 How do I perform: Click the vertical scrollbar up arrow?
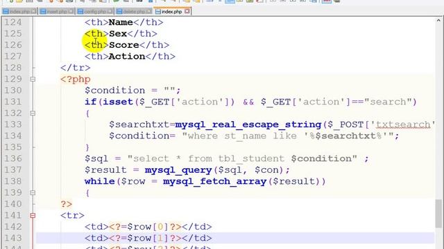[438, 20]
